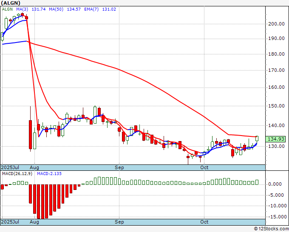Click the Oct label on price chart axis

(x=204, y=167)
